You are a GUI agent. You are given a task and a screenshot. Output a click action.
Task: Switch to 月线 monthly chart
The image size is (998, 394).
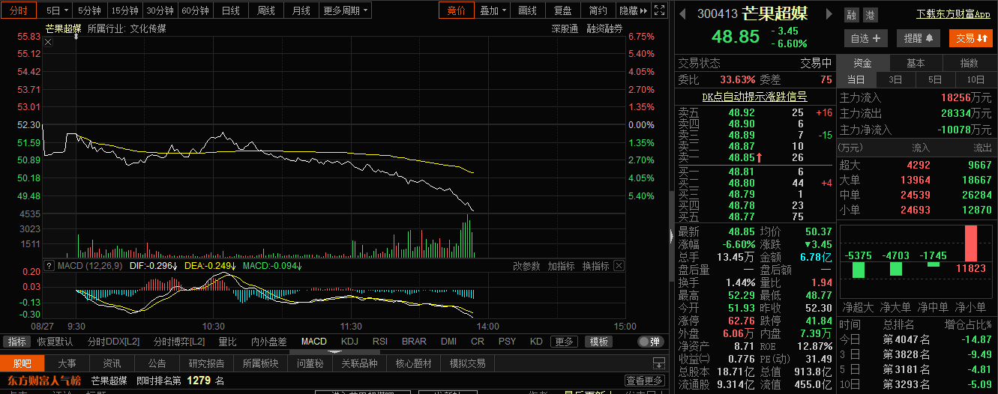click(301, 10)
